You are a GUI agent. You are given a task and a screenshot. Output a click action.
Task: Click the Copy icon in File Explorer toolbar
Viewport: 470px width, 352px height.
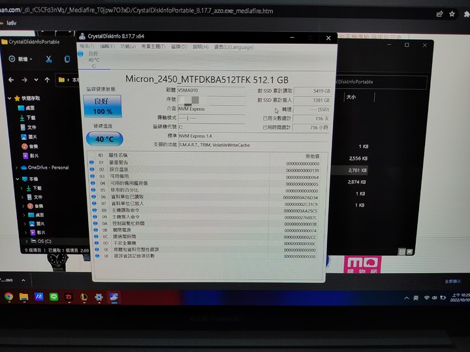[x=67, y=59]
